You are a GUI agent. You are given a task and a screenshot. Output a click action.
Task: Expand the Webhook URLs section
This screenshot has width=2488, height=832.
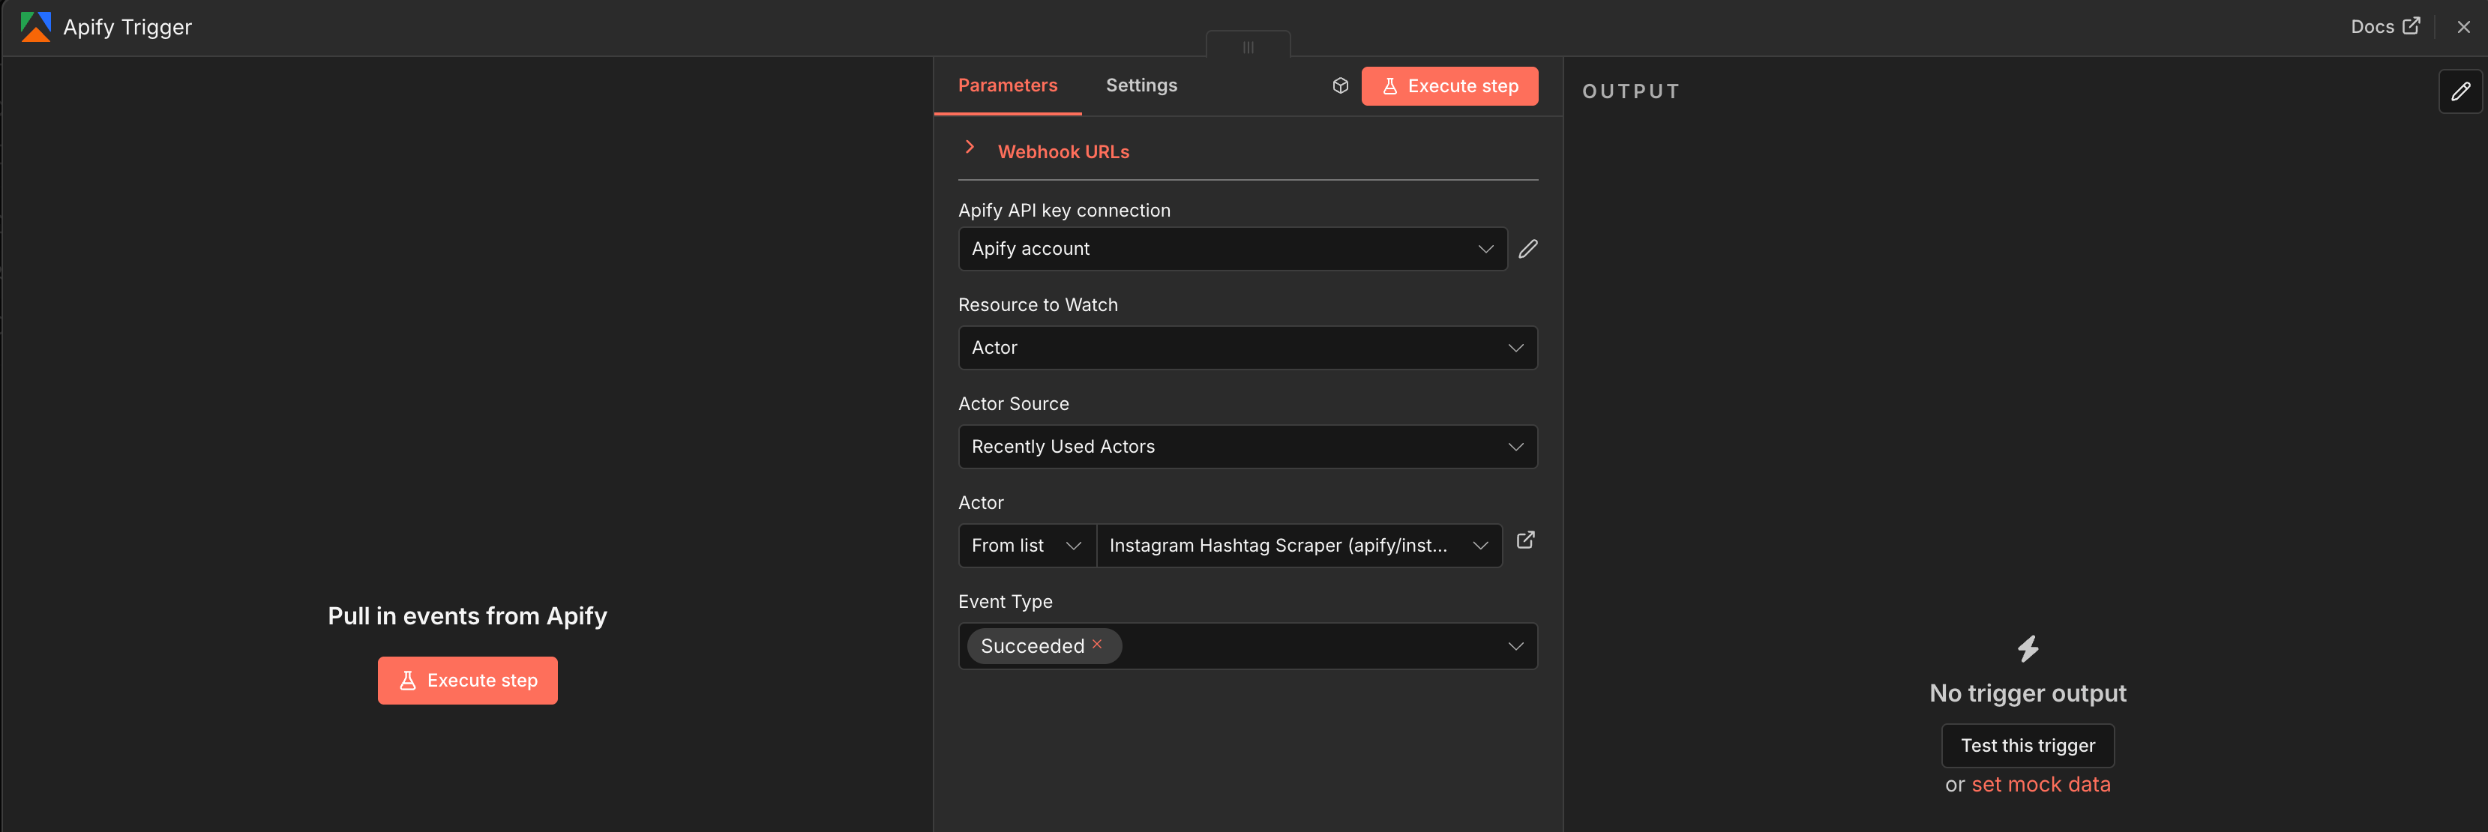1063,151
